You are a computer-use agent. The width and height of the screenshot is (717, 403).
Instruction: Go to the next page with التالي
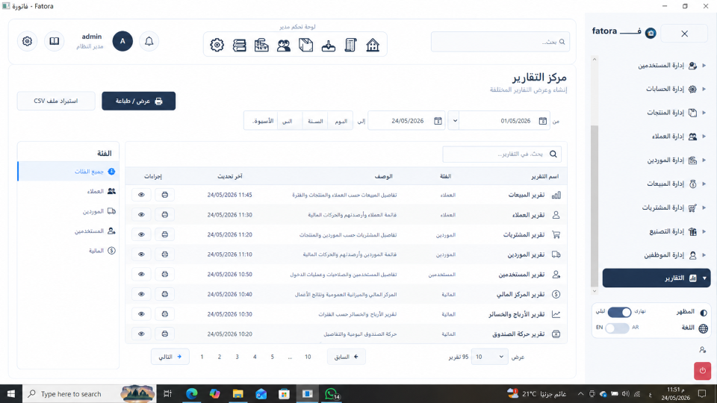(170, 357)
